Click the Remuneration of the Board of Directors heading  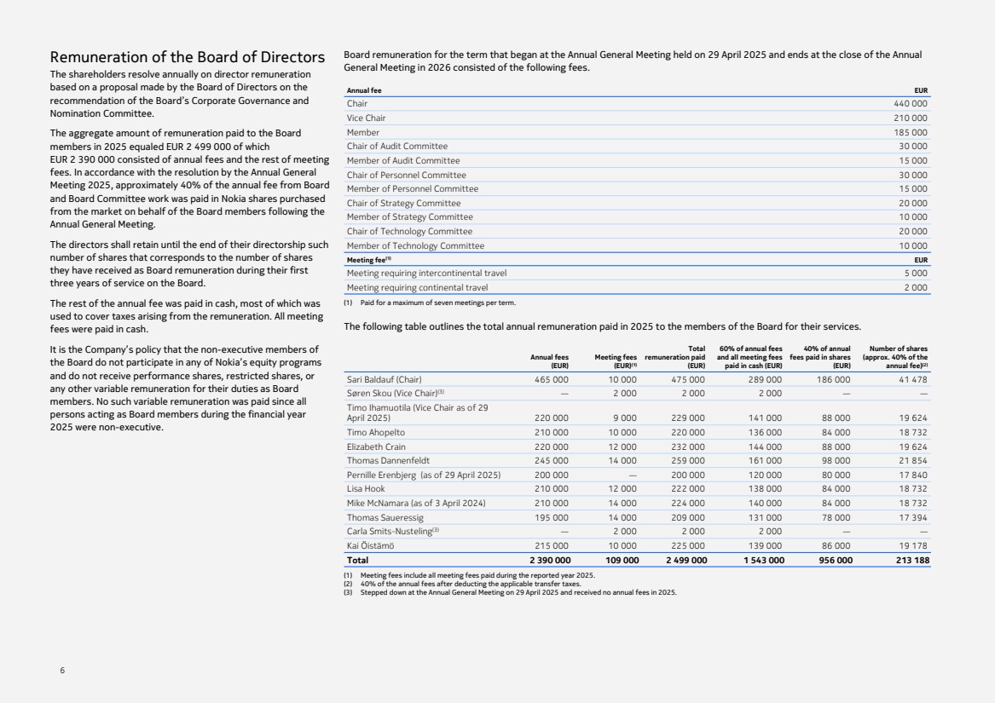pos(188,58)
